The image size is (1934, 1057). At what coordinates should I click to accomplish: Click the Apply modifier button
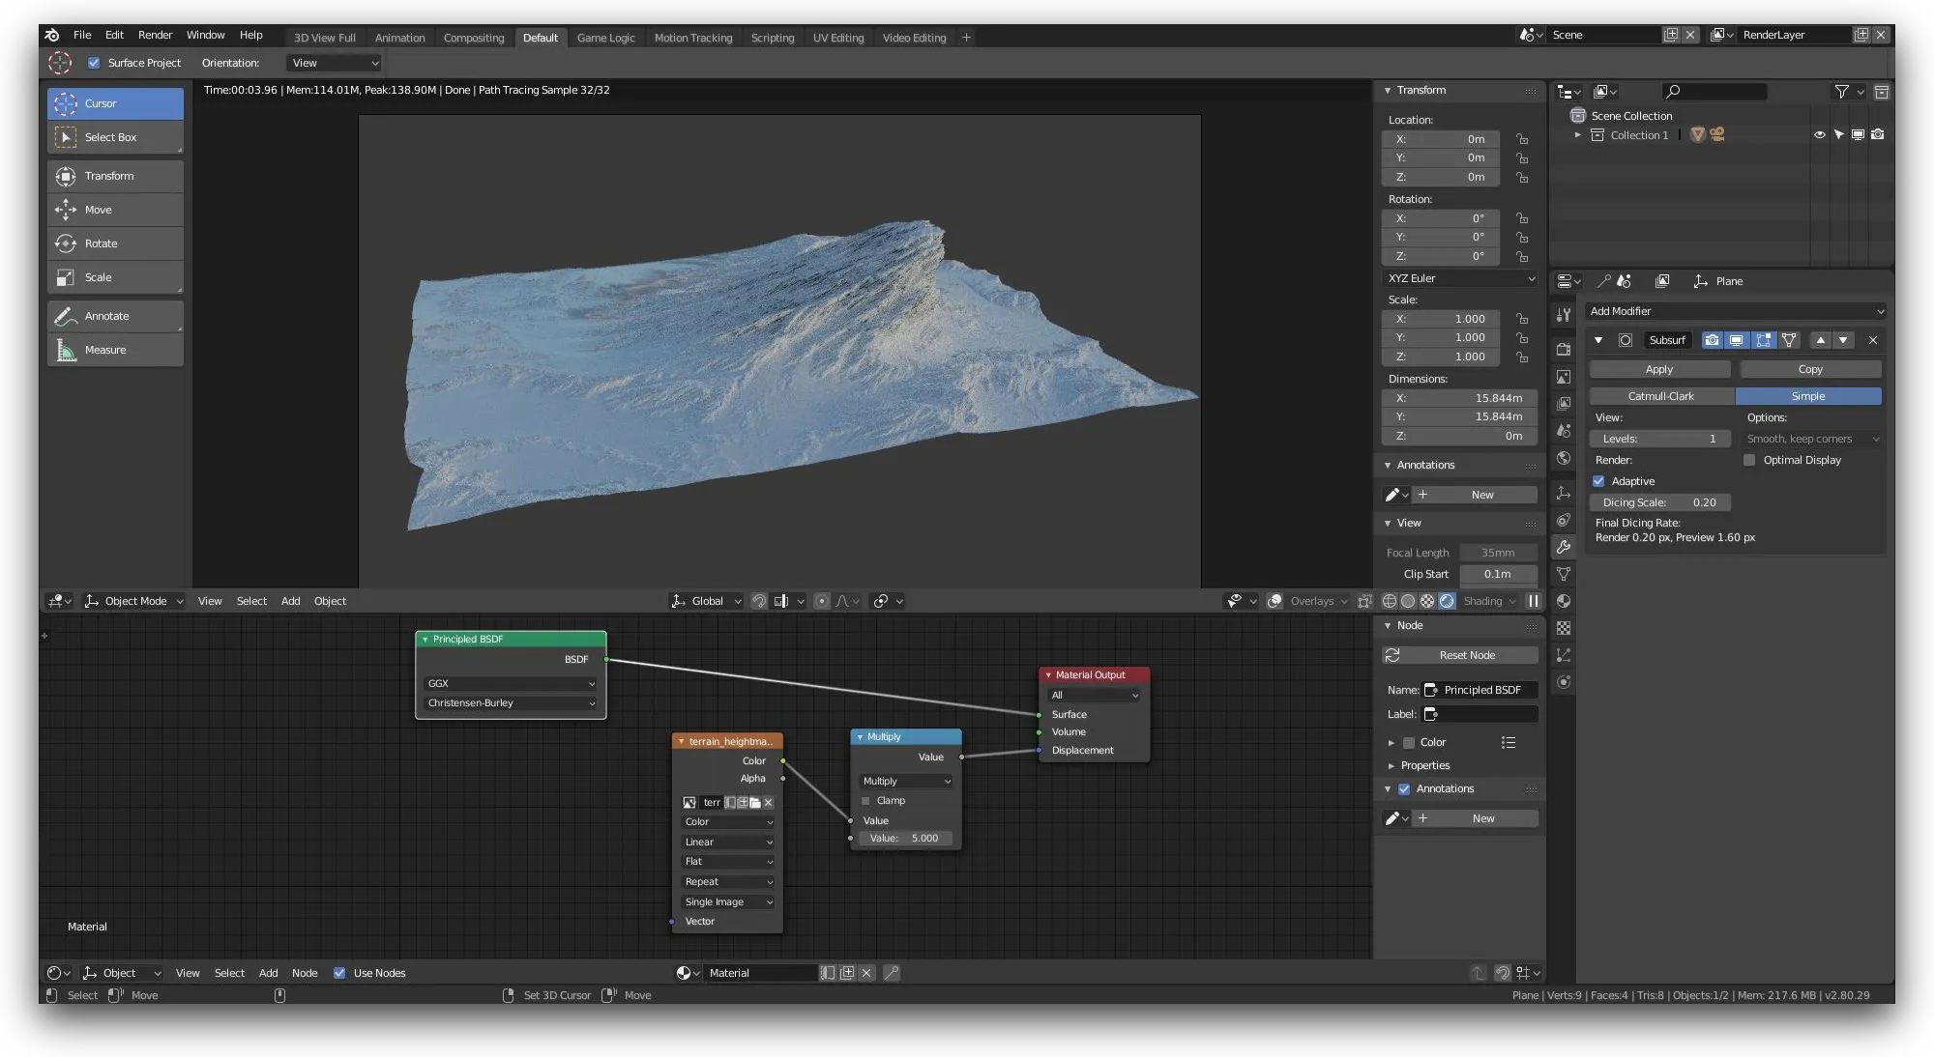[1658, 369]
